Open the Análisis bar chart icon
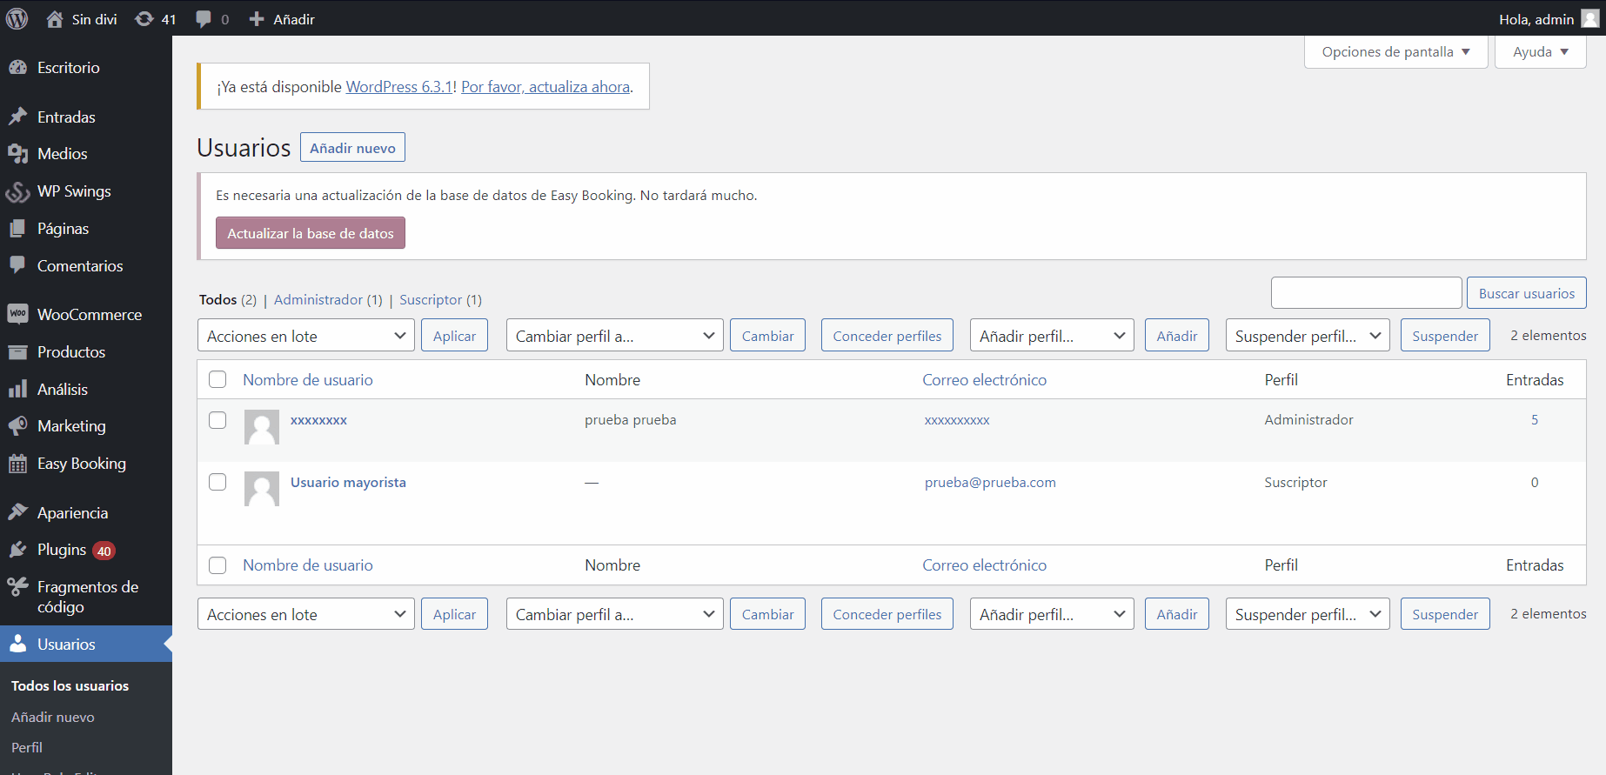Image resolution: width=1606 pixels, height=775 pixels. pos(17,390)
